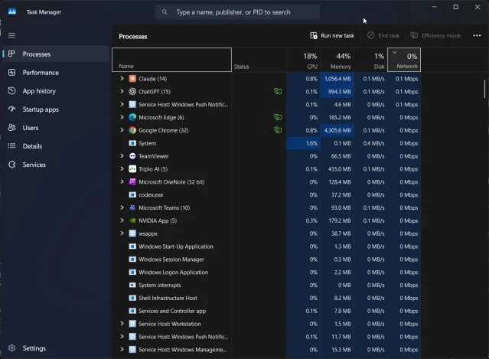Click the Claude app icon

(132, 79)
